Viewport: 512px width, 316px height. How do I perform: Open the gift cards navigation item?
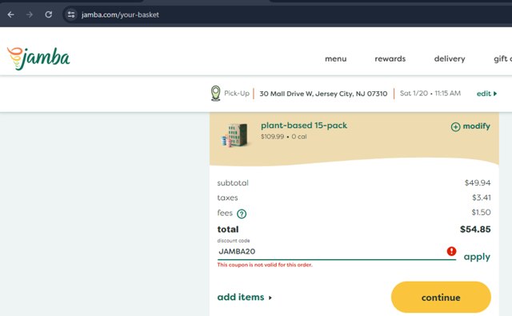(503, 58)
